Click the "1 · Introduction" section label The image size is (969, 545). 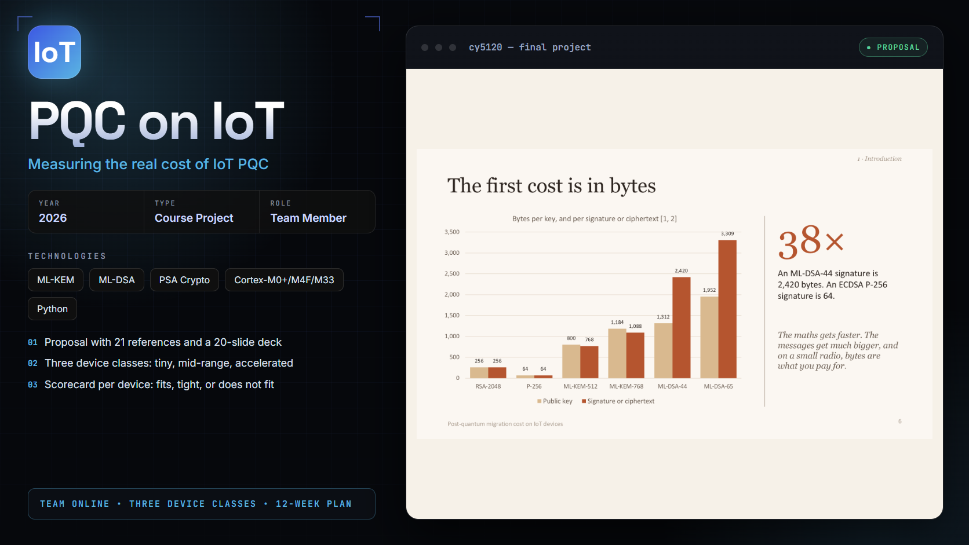click(879, 159)
